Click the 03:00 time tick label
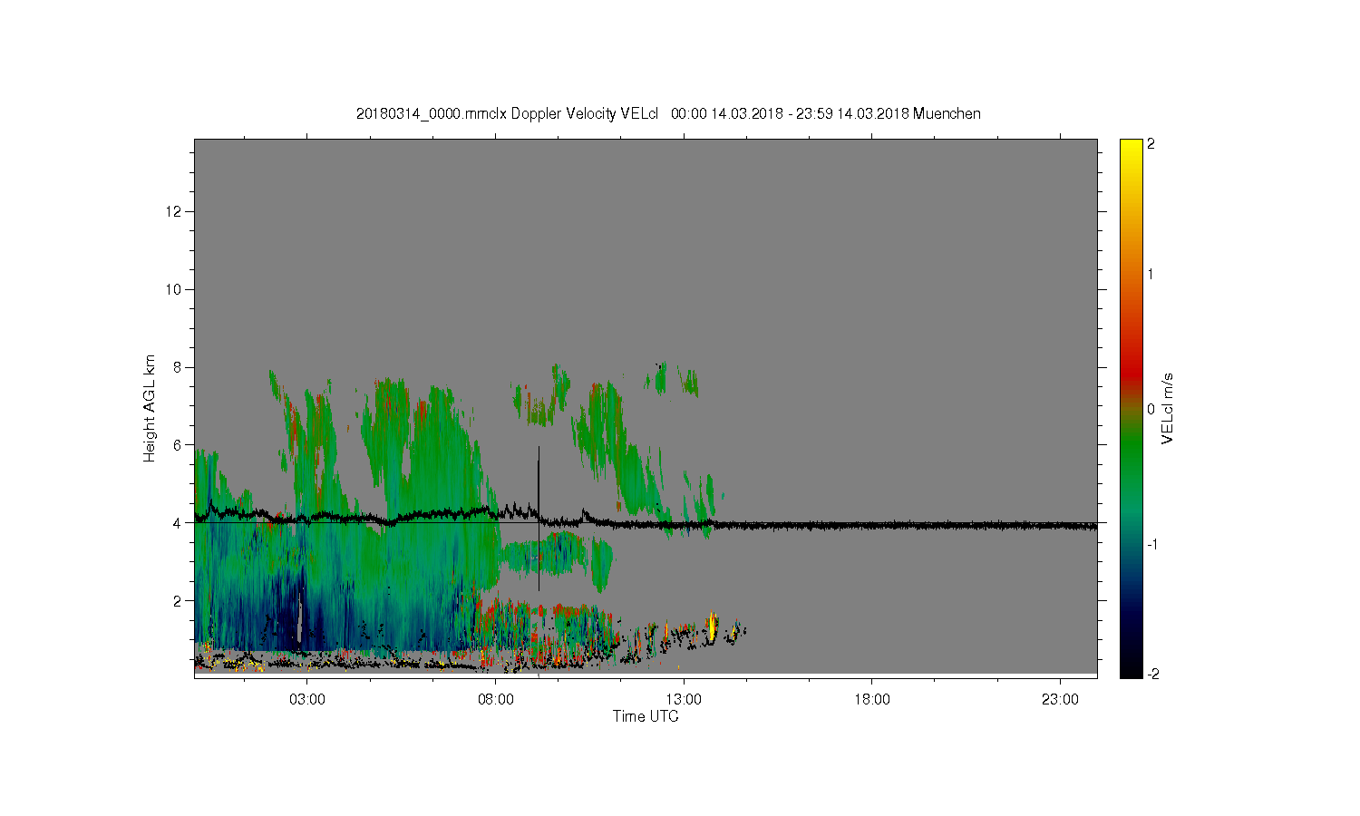This screenshot has width=1360, height=816. (307, 700)
